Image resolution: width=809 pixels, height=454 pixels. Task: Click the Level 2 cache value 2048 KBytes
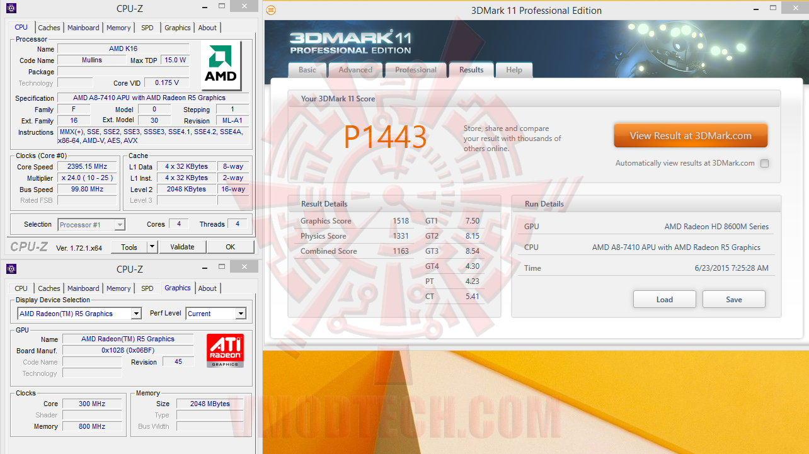pyautogui.click(x=186, y=189)
